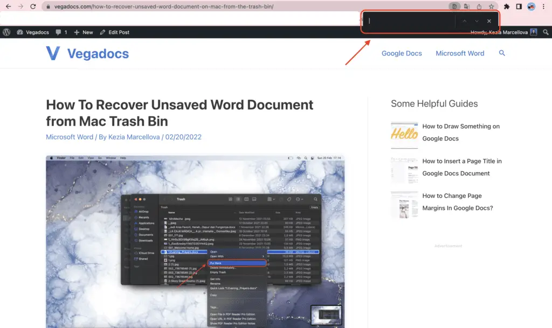The width and height of the screenshot is (552, 328).
Task: Close the find bar with X
Action: pyautogui.click(x=489, y=21)
